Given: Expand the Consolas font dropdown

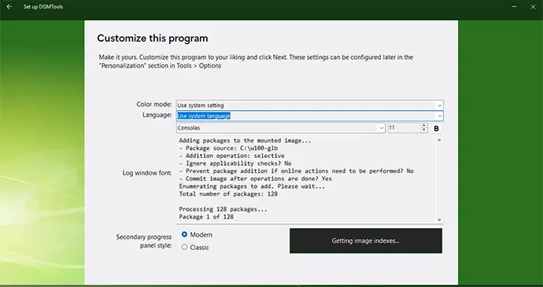Looking at the screenshot, I should (381, 128).
